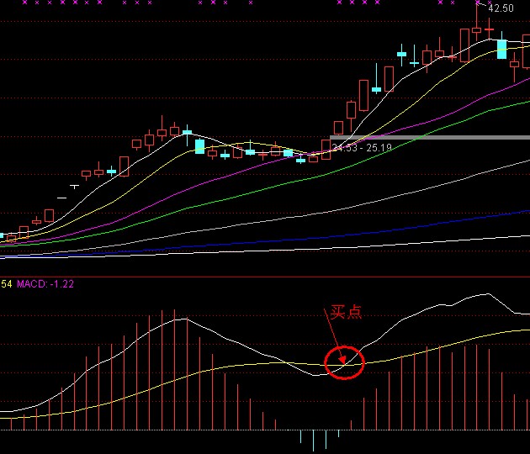Click the red 买点 annotation text

point(345,312)
